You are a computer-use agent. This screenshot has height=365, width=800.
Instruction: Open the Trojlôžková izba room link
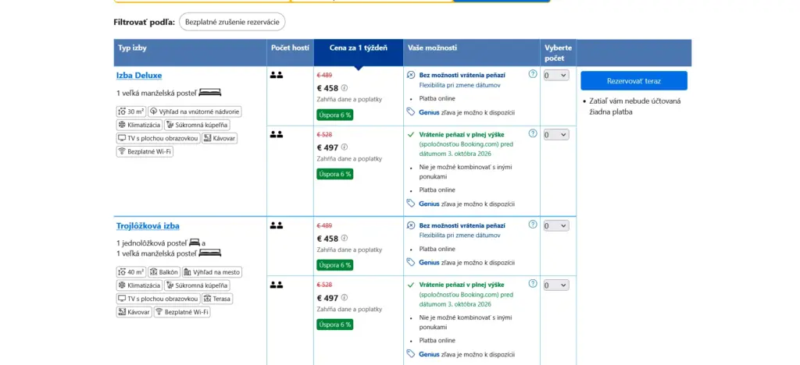pyautogui.click(x=148, y=226)
